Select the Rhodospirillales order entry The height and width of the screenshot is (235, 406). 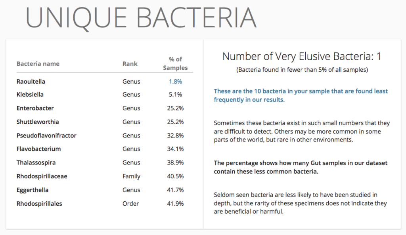(x=39, y=204)
